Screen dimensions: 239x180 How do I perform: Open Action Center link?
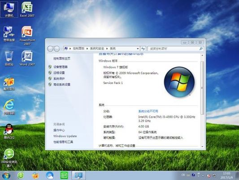59,130
